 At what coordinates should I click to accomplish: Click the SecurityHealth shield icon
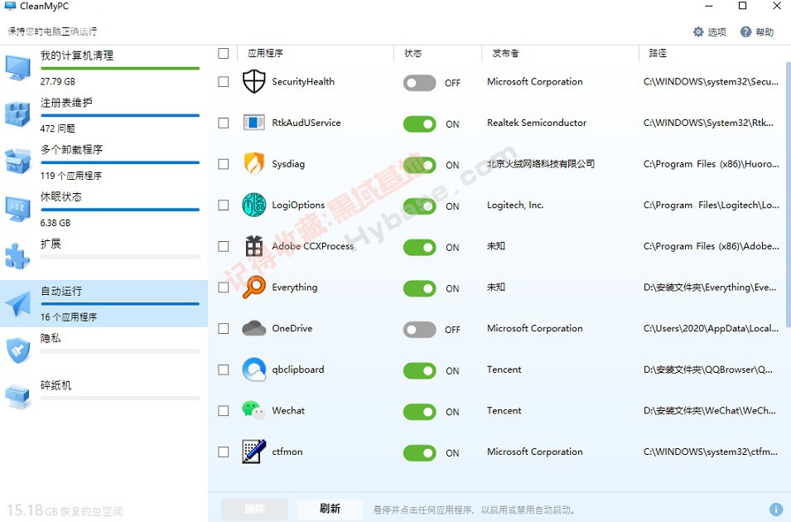tap(253, 81)
